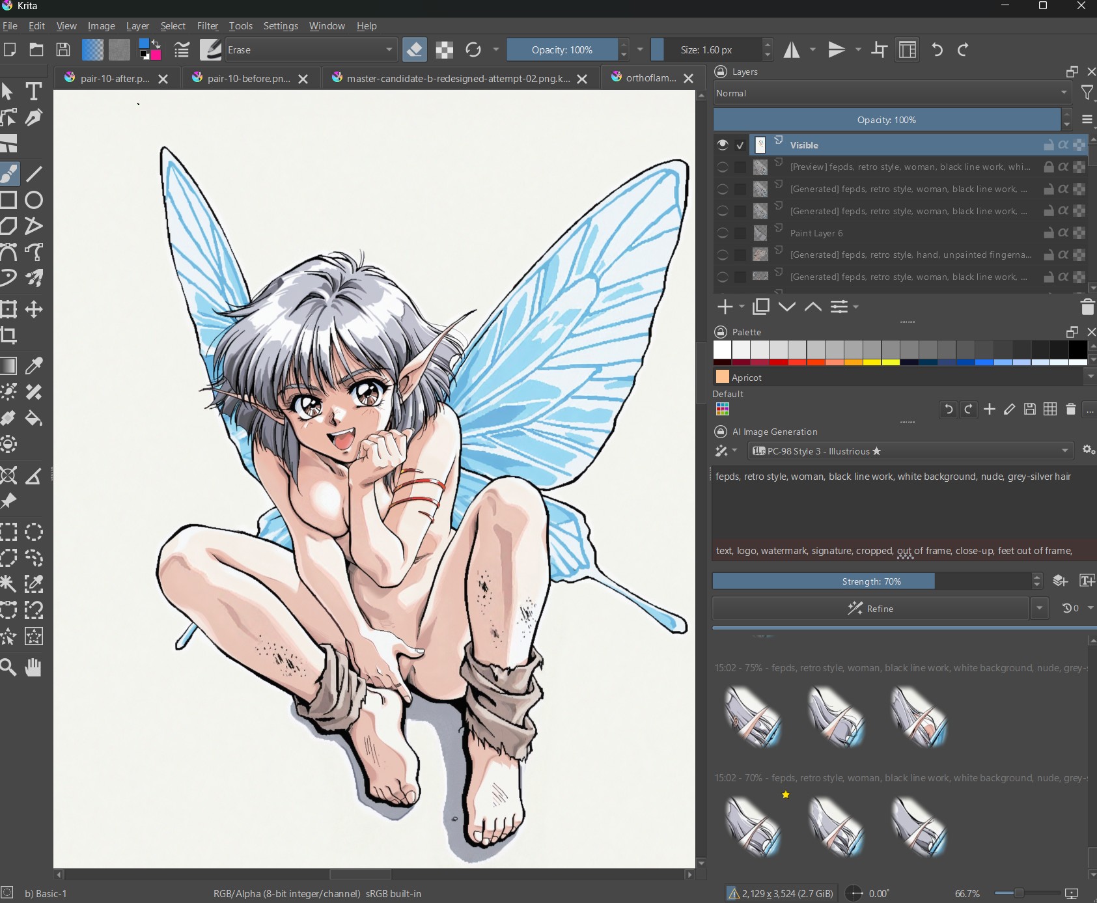Screen dimensions: 1097x903
Task: Open the Settings menu
Action: (281, 26)
